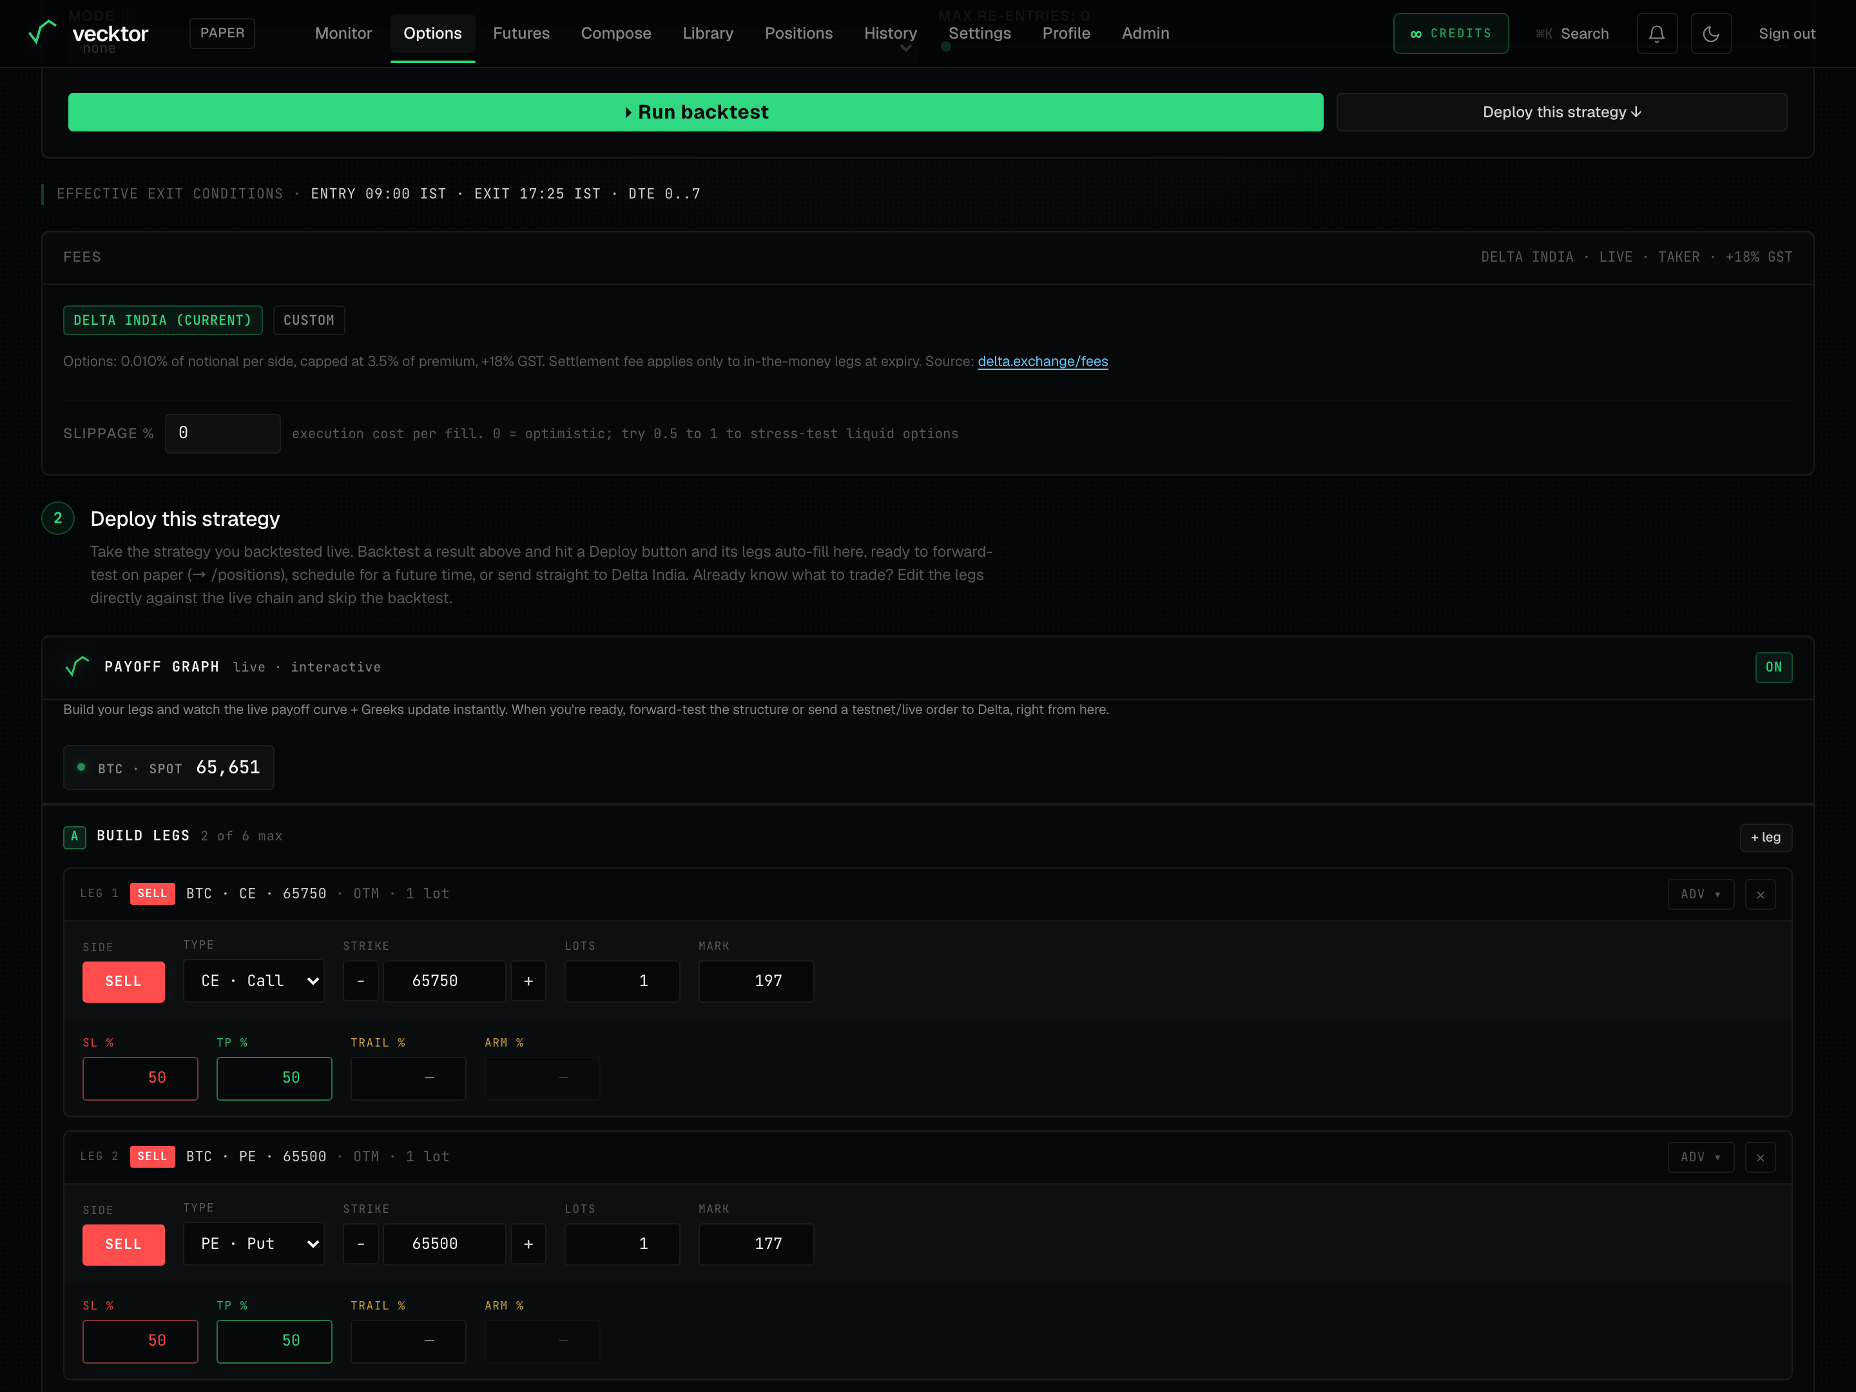The image size is (1856, 1392).
Task: Click Leg 1 red SELL header tag
Action: coord(153,894)
